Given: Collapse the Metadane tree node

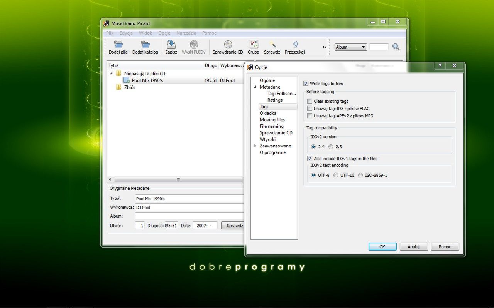Looking at the screenshot, I should coord(255,87).
